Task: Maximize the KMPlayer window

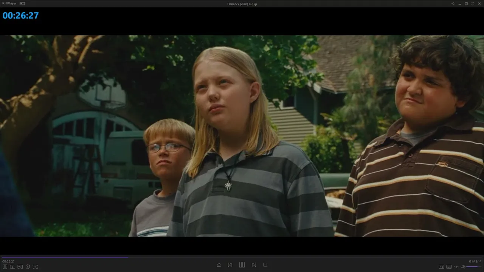Action: (466, 3)
